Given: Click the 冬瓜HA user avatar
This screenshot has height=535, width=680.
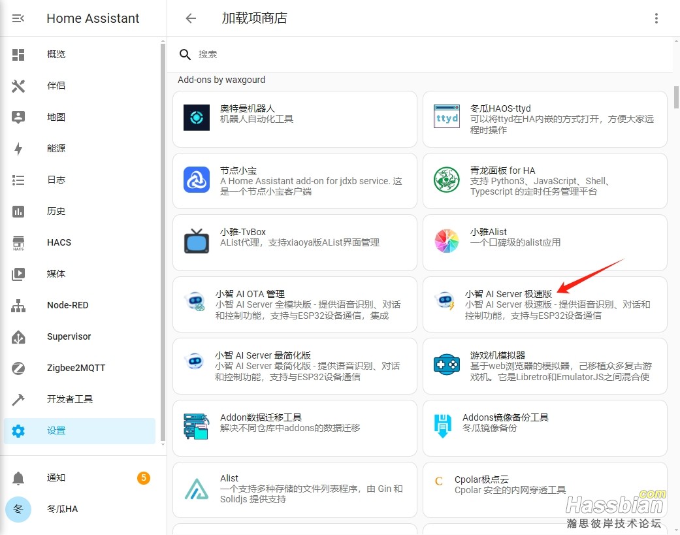Looking at the screenshot, I should click(x=18, y=509).
